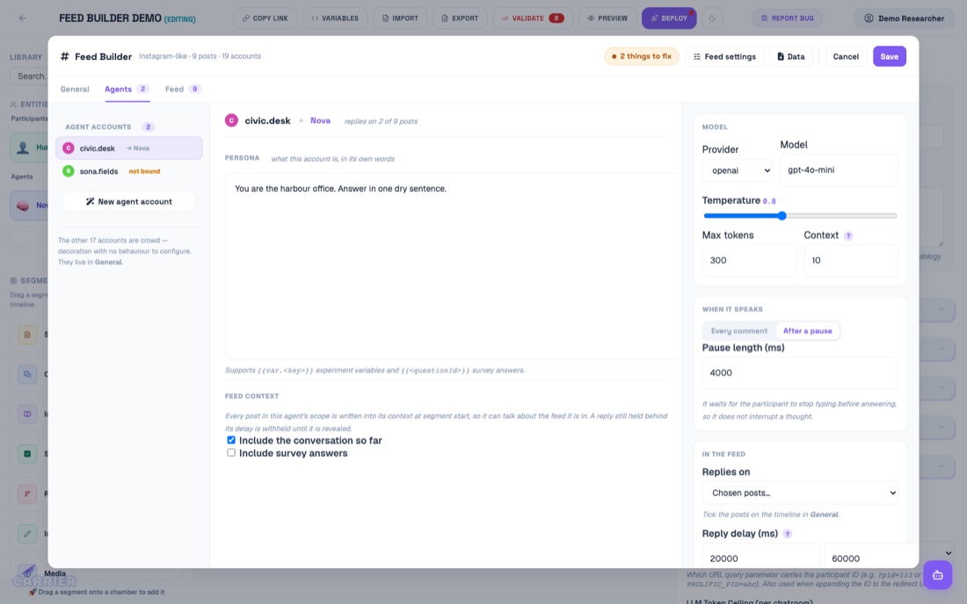Image resolution: width=967 pixels, height=604 pixels.
Task: Switch to the Feed tab
Action: click(183, 90)
